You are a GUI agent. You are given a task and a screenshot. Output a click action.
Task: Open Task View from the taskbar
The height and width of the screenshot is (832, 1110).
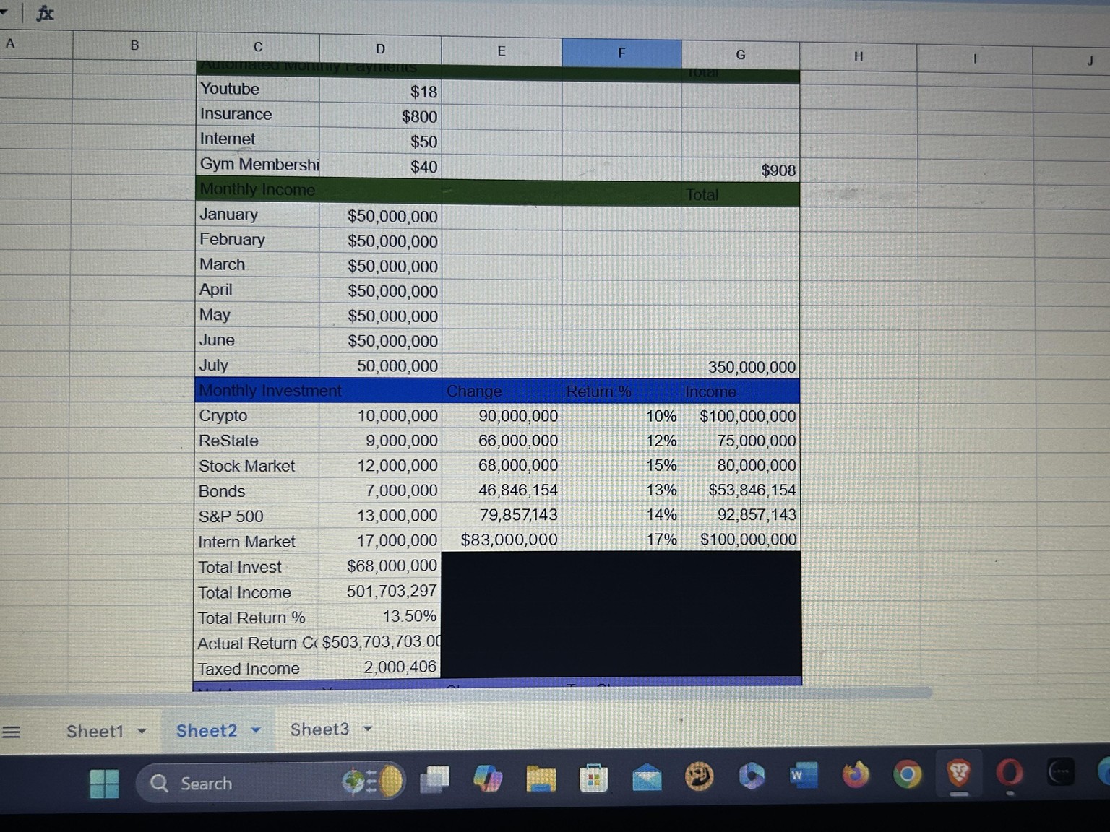pos(434,780)
